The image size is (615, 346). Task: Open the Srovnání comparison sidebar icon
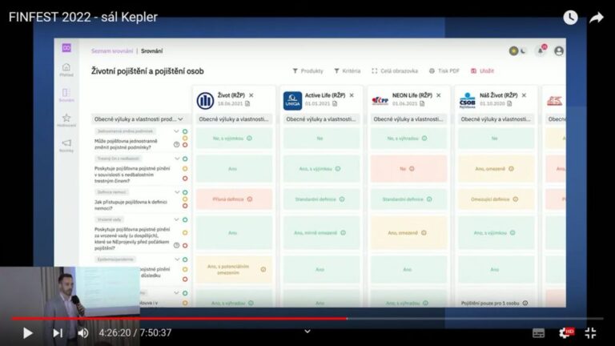pyautogui.click(x=66, y=95)
